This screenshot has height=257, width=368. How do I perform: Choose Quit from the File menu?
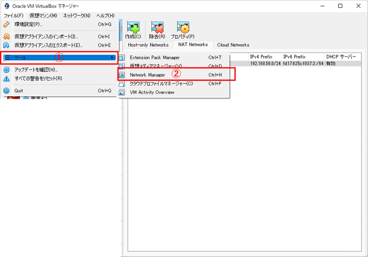(59, 91)
